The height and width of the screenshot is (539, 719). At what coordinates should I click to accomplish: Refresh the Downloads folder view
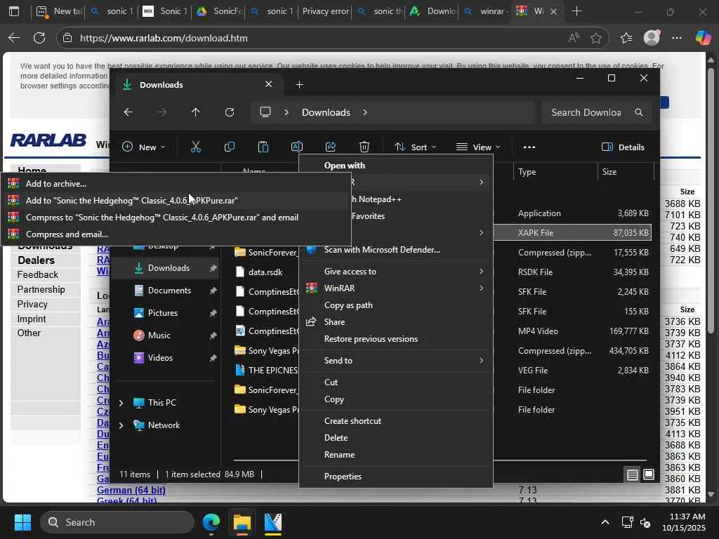pos(230,112)
